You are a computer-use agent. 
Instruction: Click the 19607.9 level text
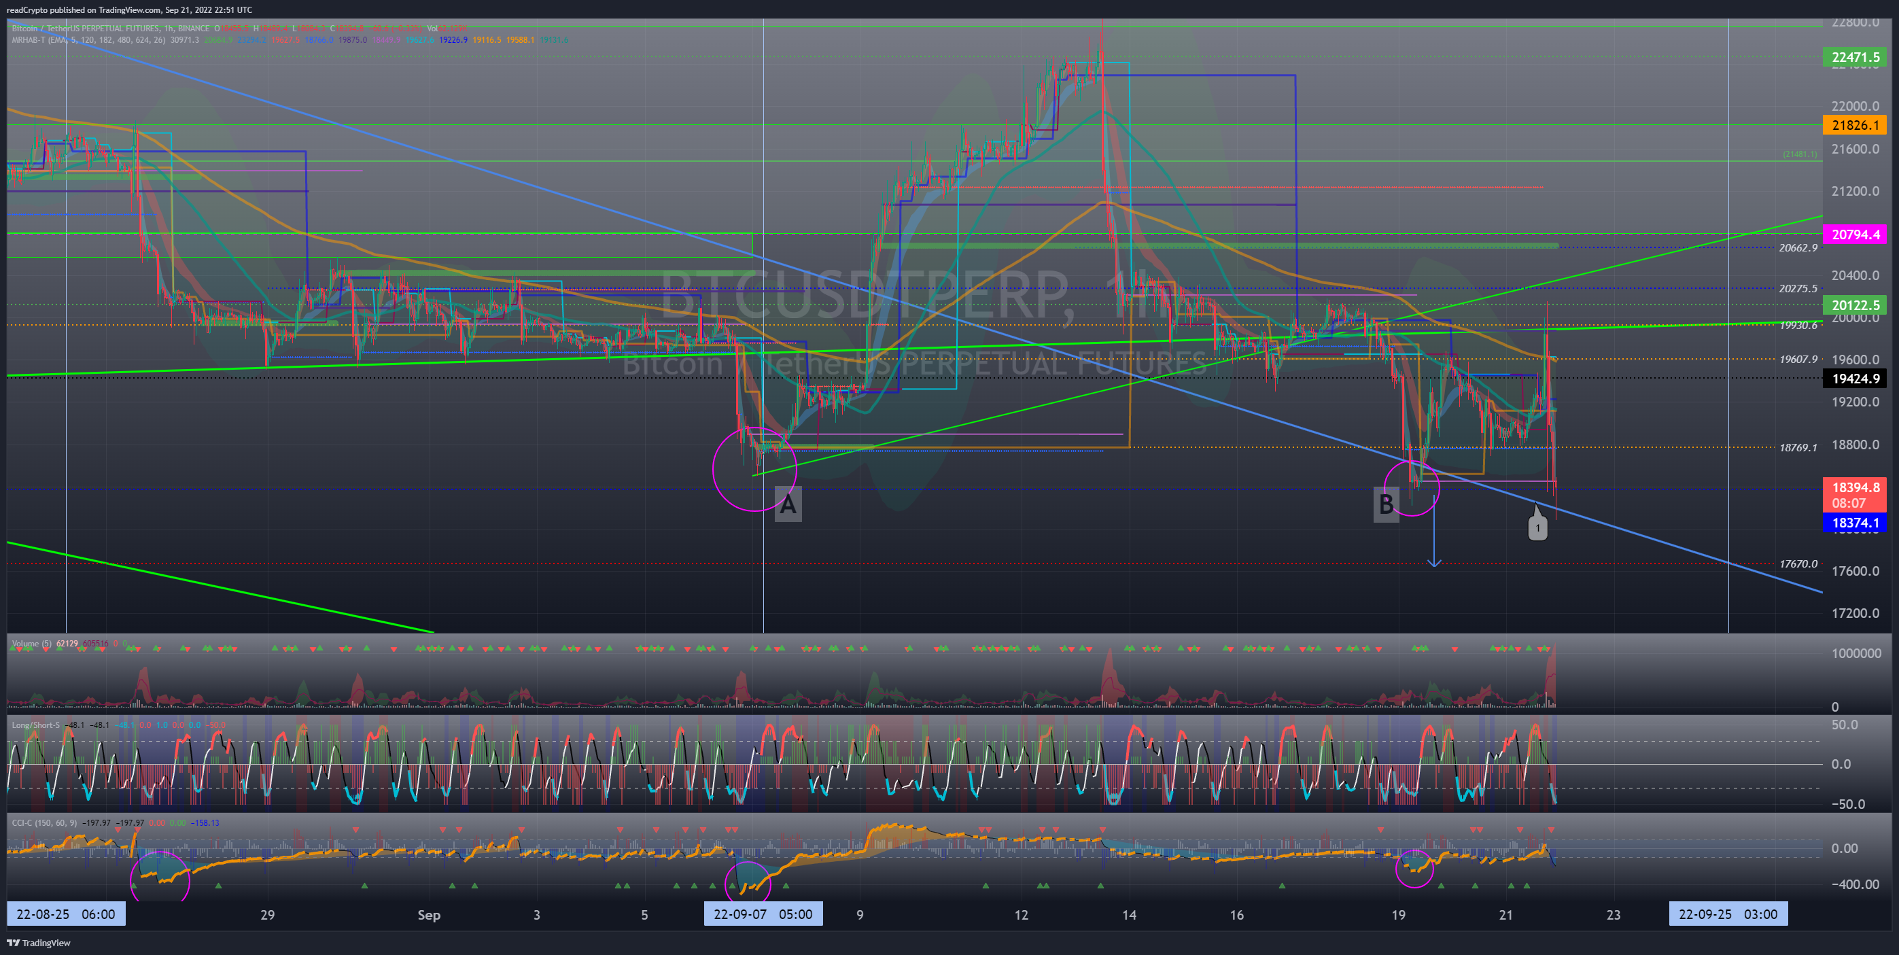pos(1798,359)
